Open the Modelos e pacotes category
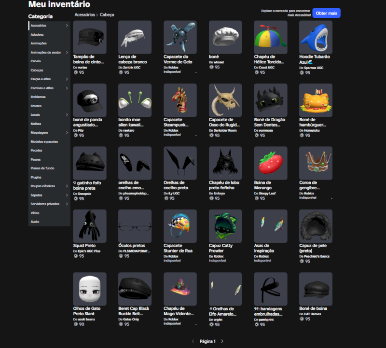 pyautogui.click(x=49, y=141)
